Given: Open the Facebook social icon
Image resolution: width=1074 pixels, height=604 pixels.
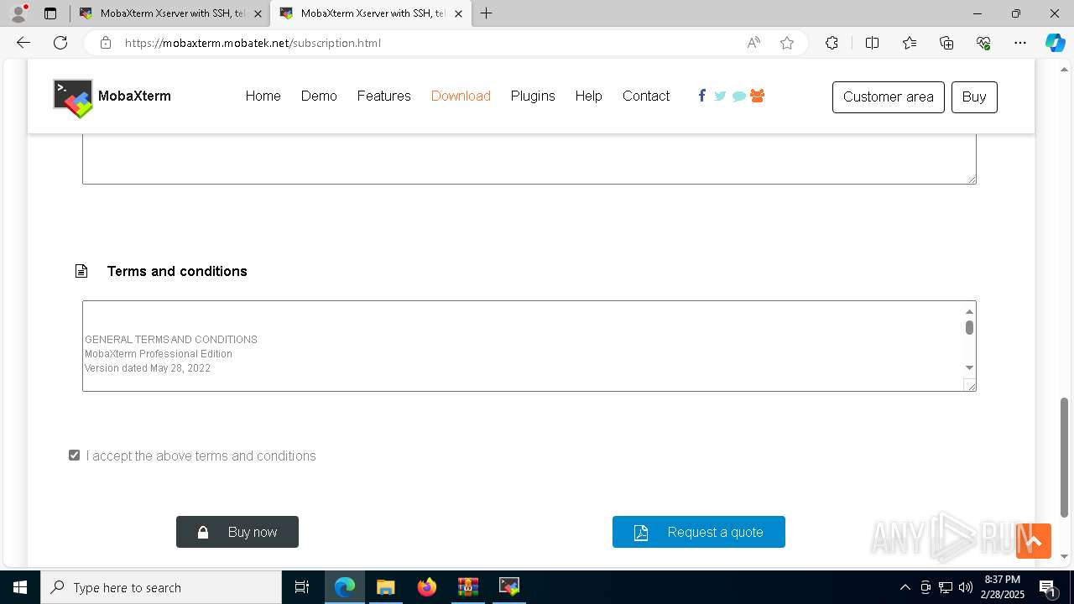Looking at the screenshot, I should coord(701,96).
